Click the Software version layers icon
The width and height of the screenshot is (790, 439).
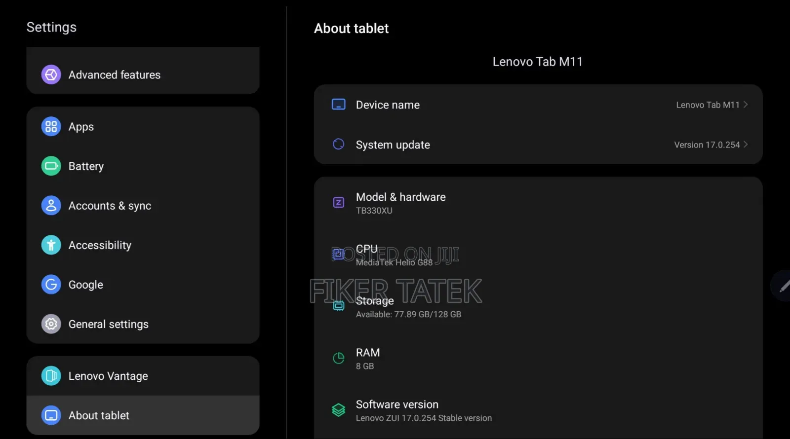point(338,410)
